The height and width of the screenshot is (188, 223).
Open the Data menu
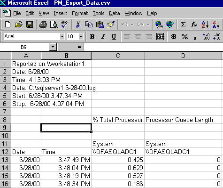[115, 13]
